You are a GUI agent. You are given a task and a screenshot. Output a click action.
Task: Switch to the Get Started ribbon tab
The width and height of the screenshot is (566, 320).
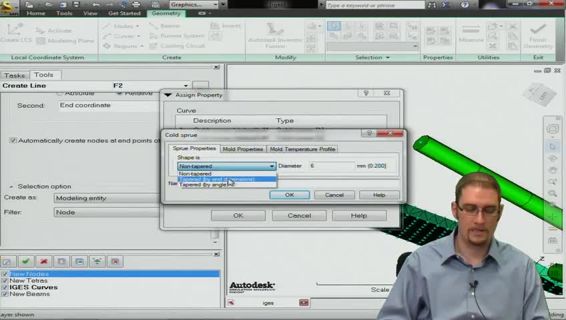pos(124,13)
